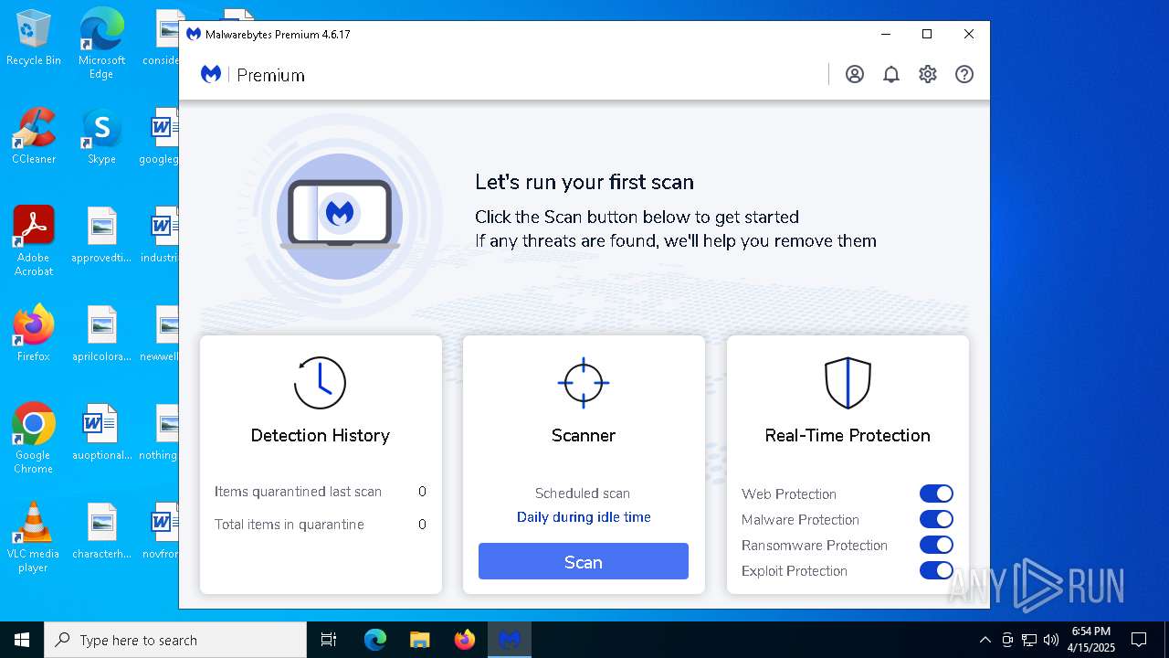Image resolution: width=1169 pixels, height=658 pixels.
Task: Select the Microsoft Edge desktop shortcut
Action: click(x=101, y=43)
